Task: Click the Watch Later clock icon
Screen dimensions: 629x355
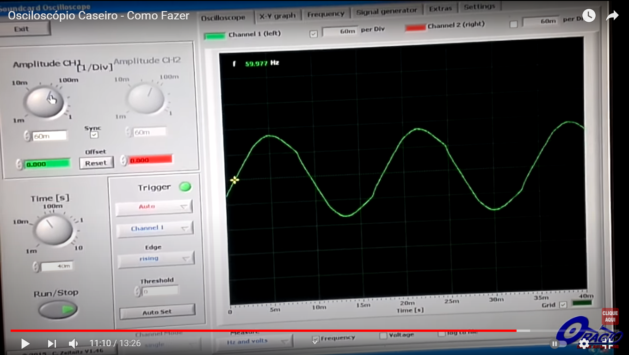Action: [x=589, y=16]
